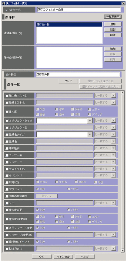Click the キャンセル button
127x262 pixels.
[x=63, y=257]
